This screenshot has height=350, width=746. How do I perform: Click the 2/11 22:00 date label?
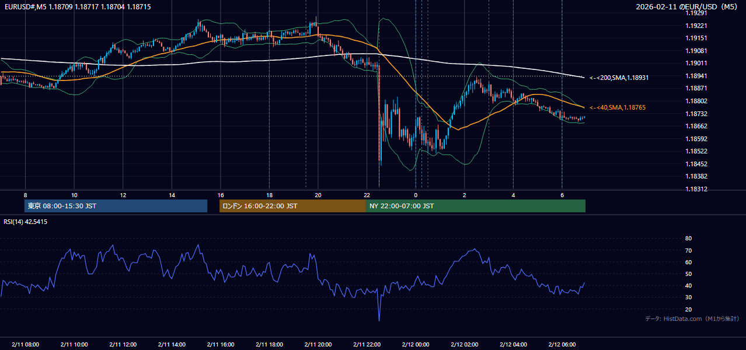367,344
